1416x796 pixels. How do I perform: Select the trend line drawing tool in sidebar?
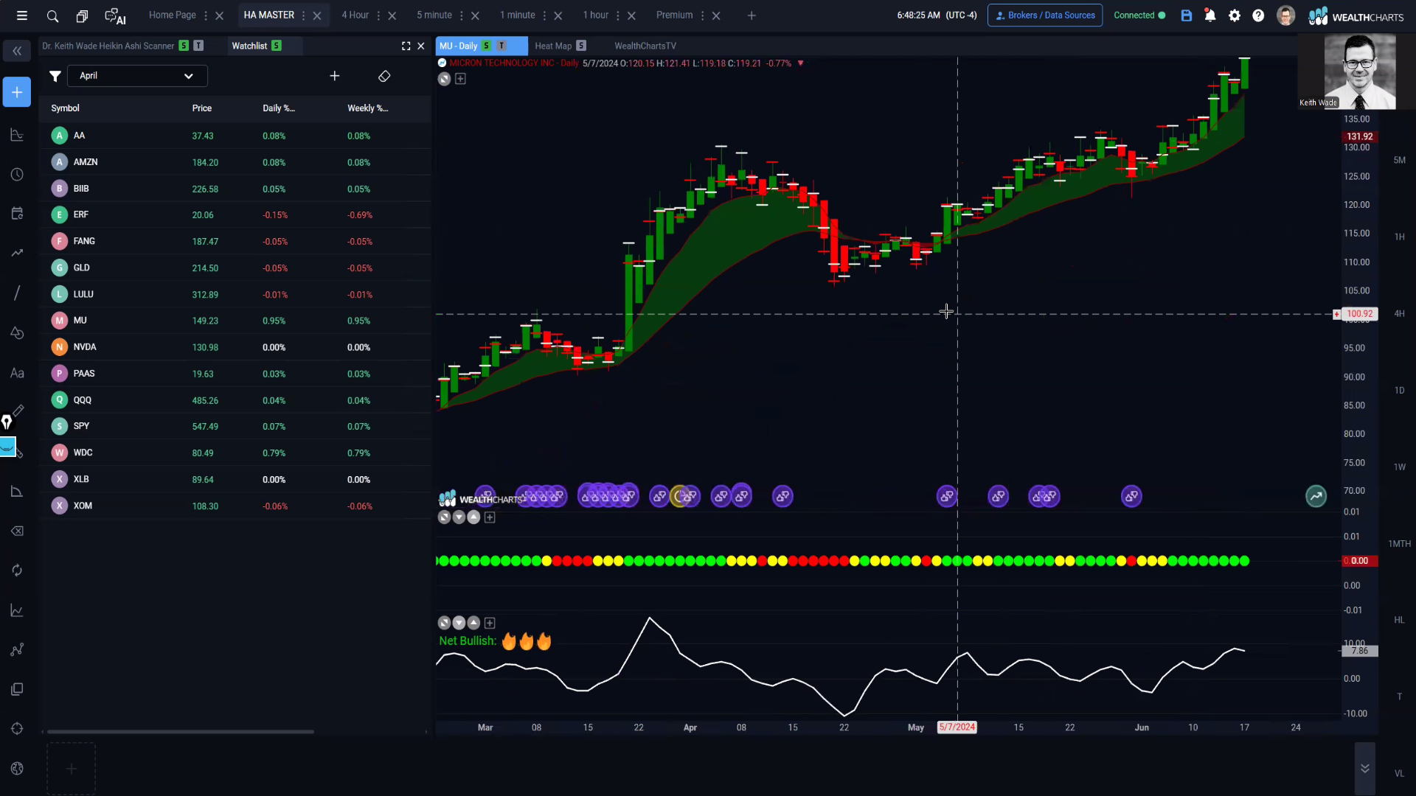17,293
